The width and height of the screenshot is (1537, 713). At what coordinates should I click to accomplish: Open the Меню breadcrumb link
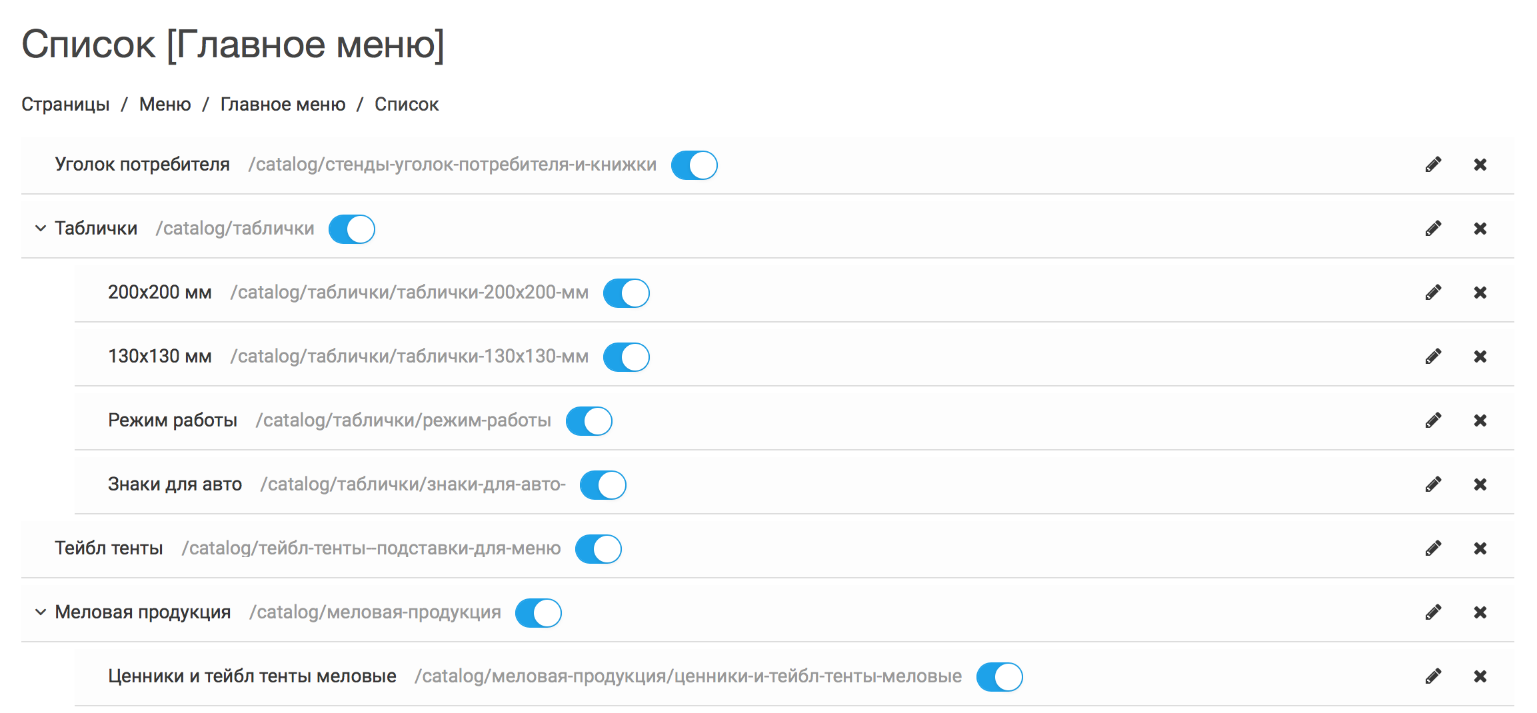click(x=165, y=105)
